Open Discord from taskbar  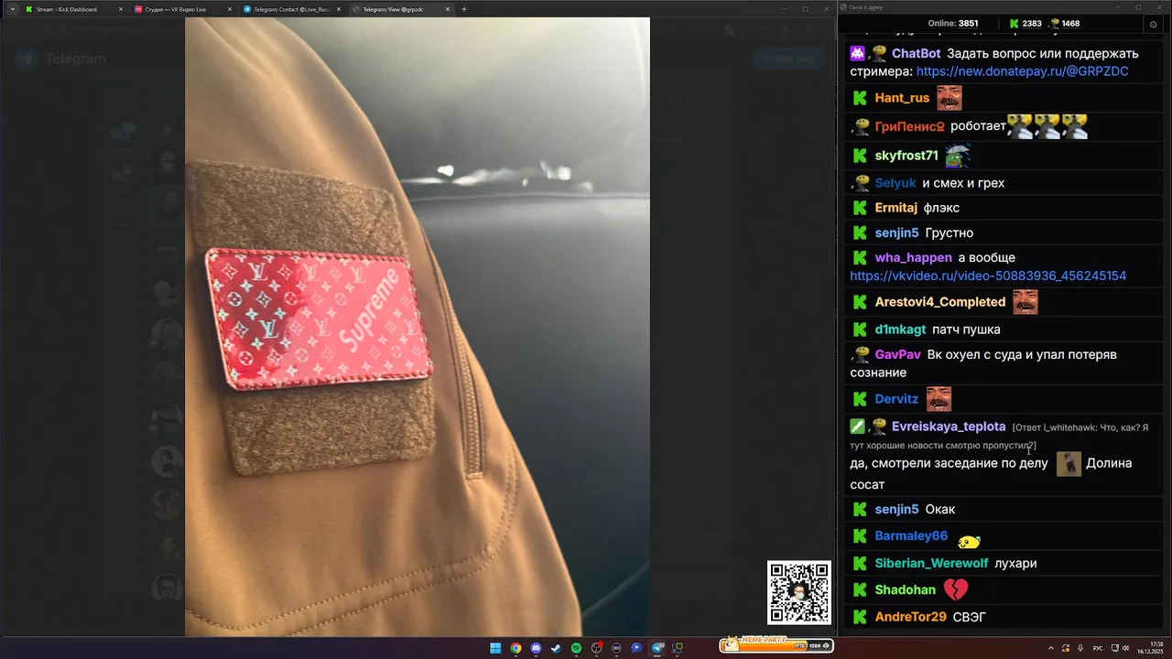[x=536, y=648]
